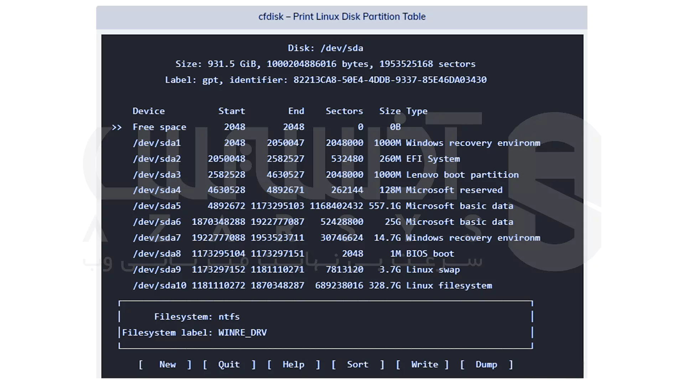The image size is (684, 384).
Task: Click the sectors value 1168402432
Action: coord(336,206)
